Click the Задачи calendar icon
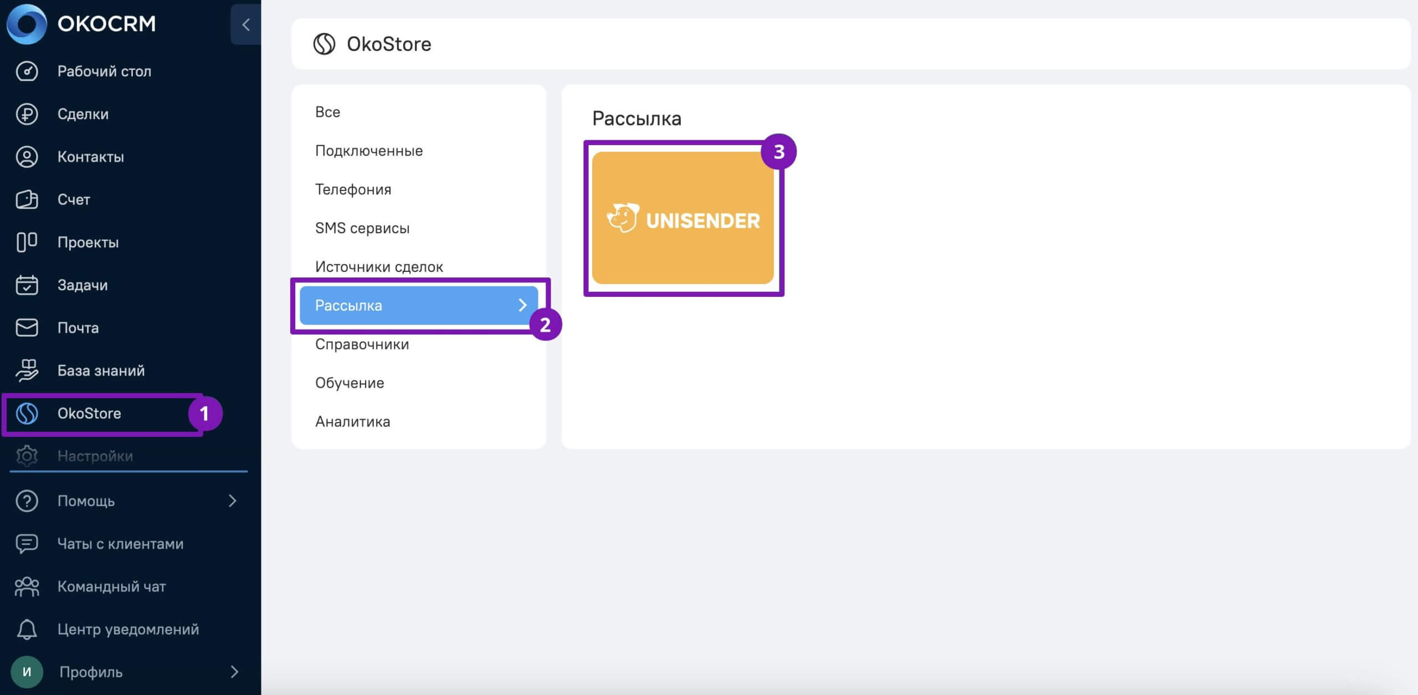This screenshot has height=695, width=1418. tap(27, 285)
